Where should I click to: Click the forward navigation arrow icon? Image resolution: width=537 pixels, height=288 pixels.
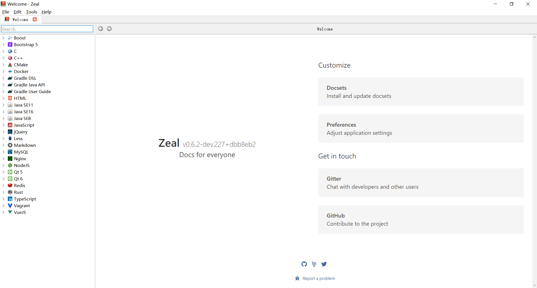click(109, 29)
